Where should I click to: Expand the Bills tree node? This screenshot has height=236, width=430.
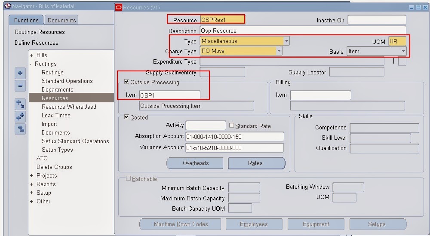pos(31,55)
